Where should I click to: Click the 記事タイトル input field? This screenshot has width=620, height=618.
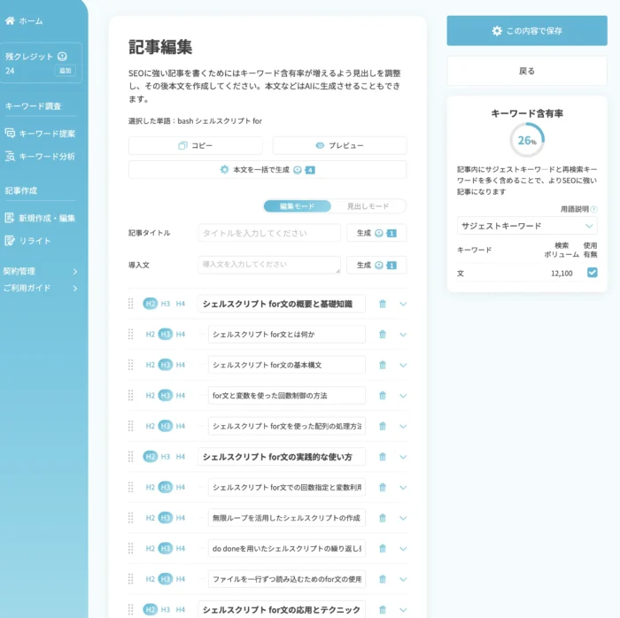click(269, 233)
